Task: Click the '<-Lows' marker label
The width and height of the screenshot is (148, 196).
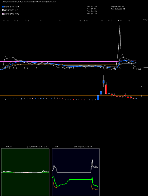Action: pyautogui.click(x=146, y=67)
